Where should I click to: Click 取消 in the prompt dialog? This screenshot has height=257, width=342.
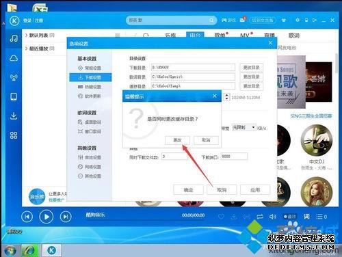pyautogui.click(x=206, y=140)
